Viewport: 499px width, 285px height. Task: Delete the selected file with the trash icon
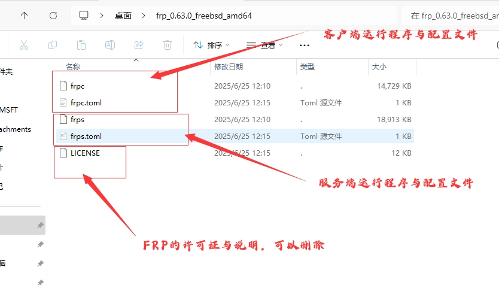[x=168, y=45]
